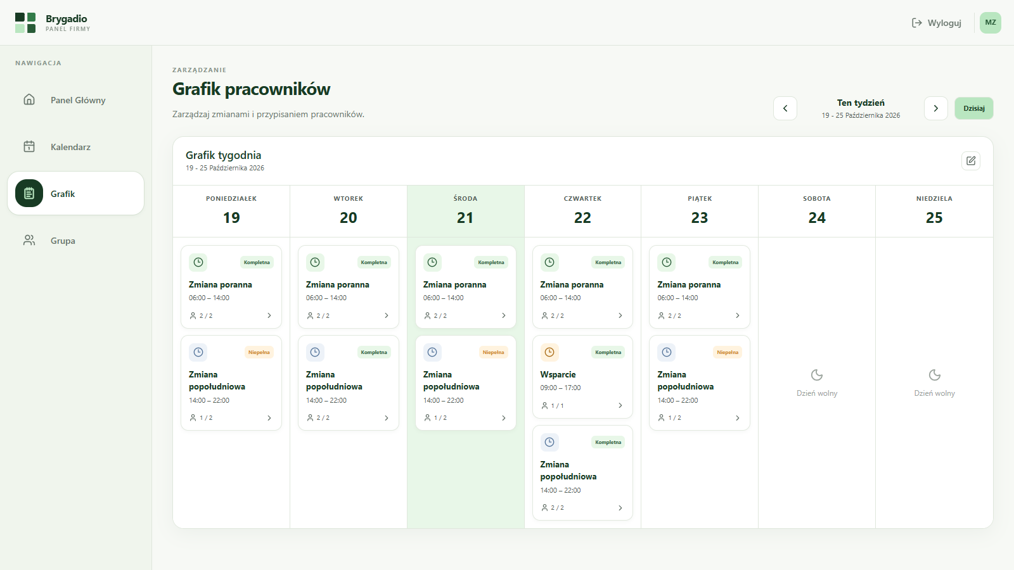This screenshot has width=1014, height=570.
Task: Select the Grafik schedule icon
Action: coord(29,193)
